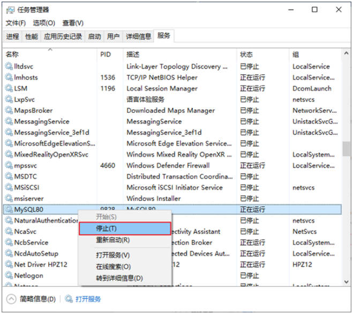Click the vertical scrollbar thumb
353x314 pixels.
pyautogui.click(x=346, y=149)
